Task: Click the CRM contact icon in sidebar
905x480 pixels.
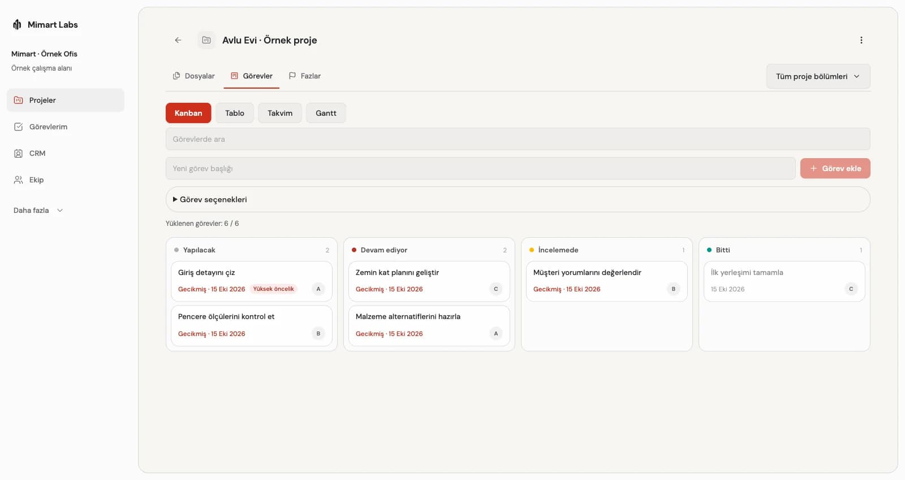Action: pyautogui.click(x=18, y=153)
